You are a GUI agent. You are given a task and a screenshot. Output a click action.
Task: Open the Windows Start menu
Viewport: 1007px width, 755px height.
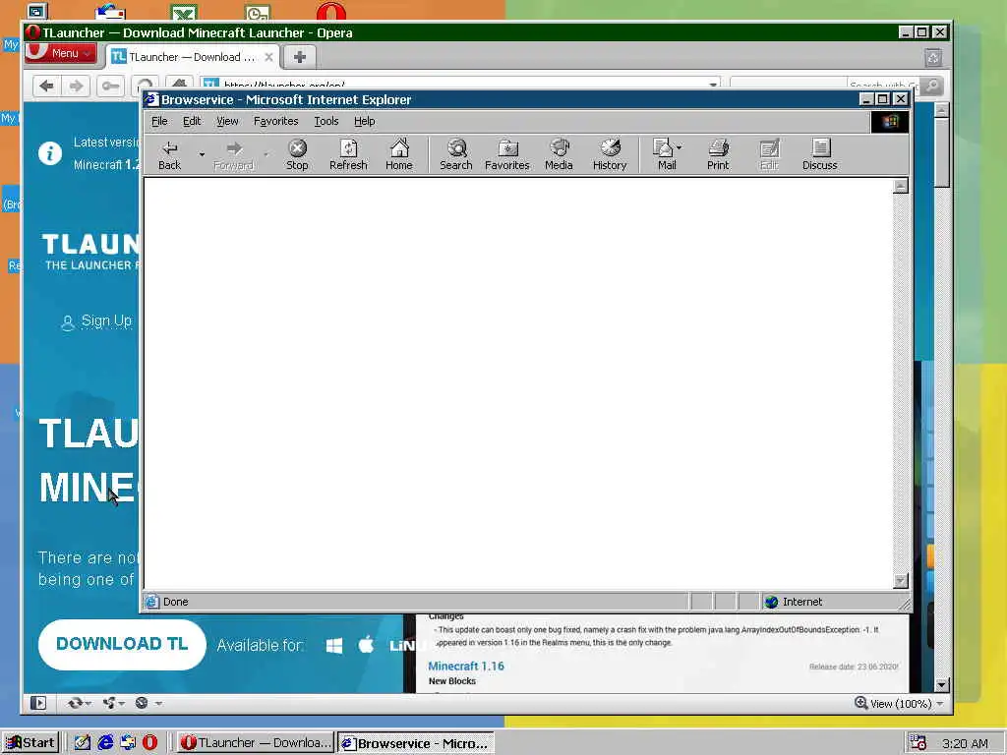[30, 743]
